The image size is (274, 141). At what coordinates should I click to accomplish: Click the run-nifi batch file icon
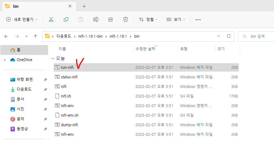click(x=57, y=67)
